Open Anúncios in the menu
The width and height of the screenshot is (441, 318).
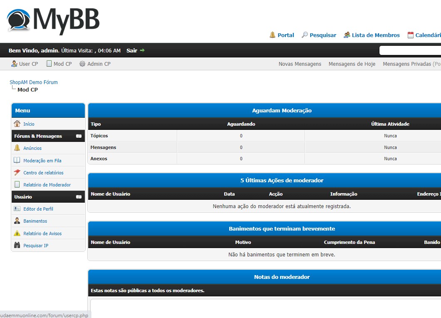pos(32,148)
